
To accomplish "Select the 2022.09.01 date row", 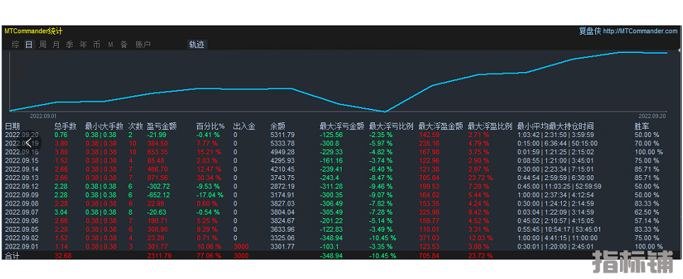I will [x=22, y=247].
